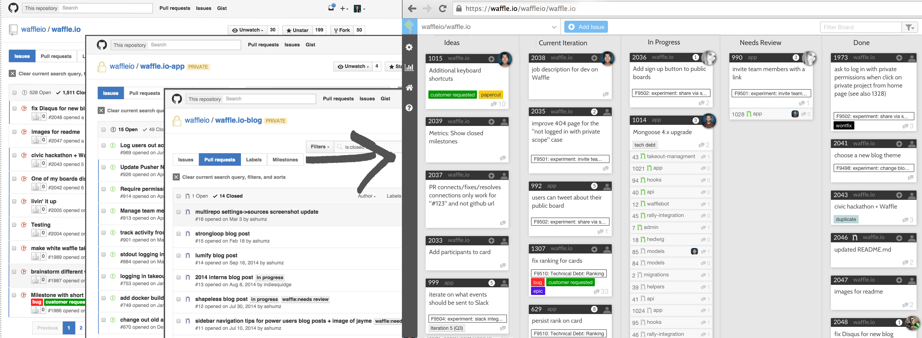The width and height of the screenshot is (922, 338).
Task: Open Pull requests tab in waffle.io-app window
Action: pos(145,93)
